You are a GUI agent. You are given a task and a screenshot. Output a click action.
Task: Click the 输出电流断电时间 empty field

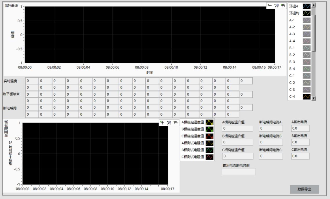pyautogui.click(x=238, y=171)
